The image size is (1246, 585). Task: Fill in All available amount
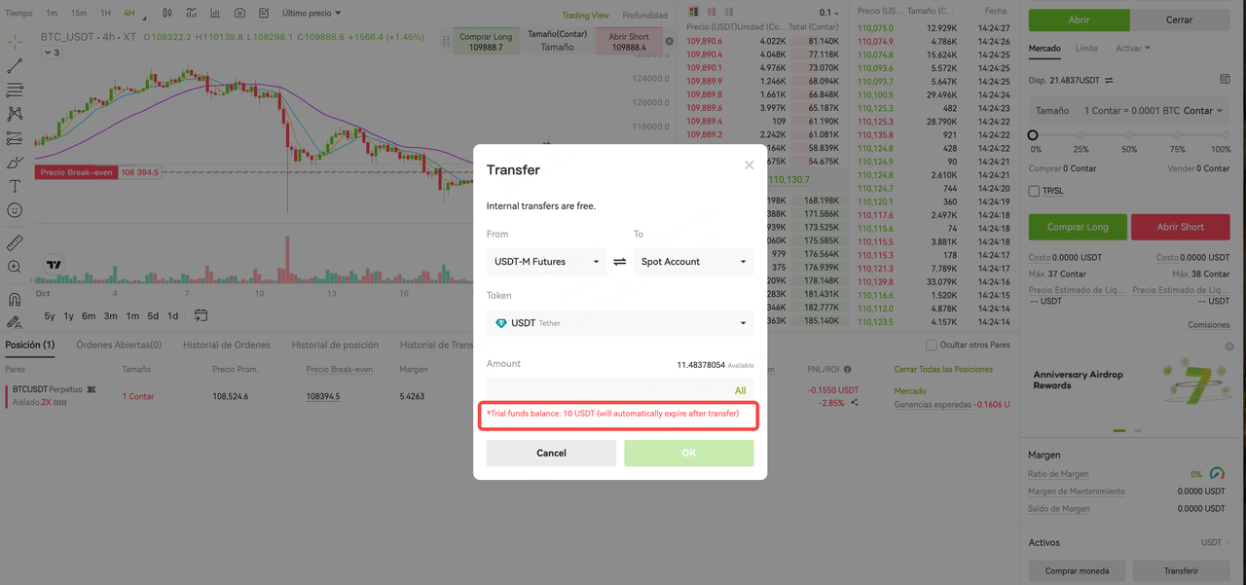tap(741, 390)
